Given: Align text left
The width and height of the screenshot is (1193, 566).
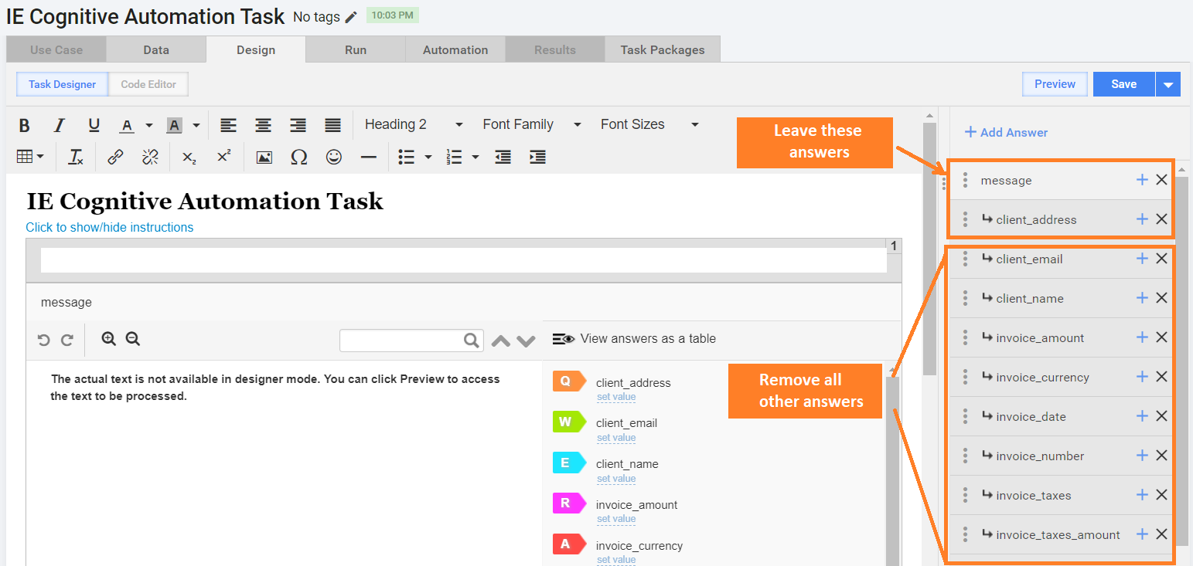Looking at the screenshot, I should coord(228,125).
